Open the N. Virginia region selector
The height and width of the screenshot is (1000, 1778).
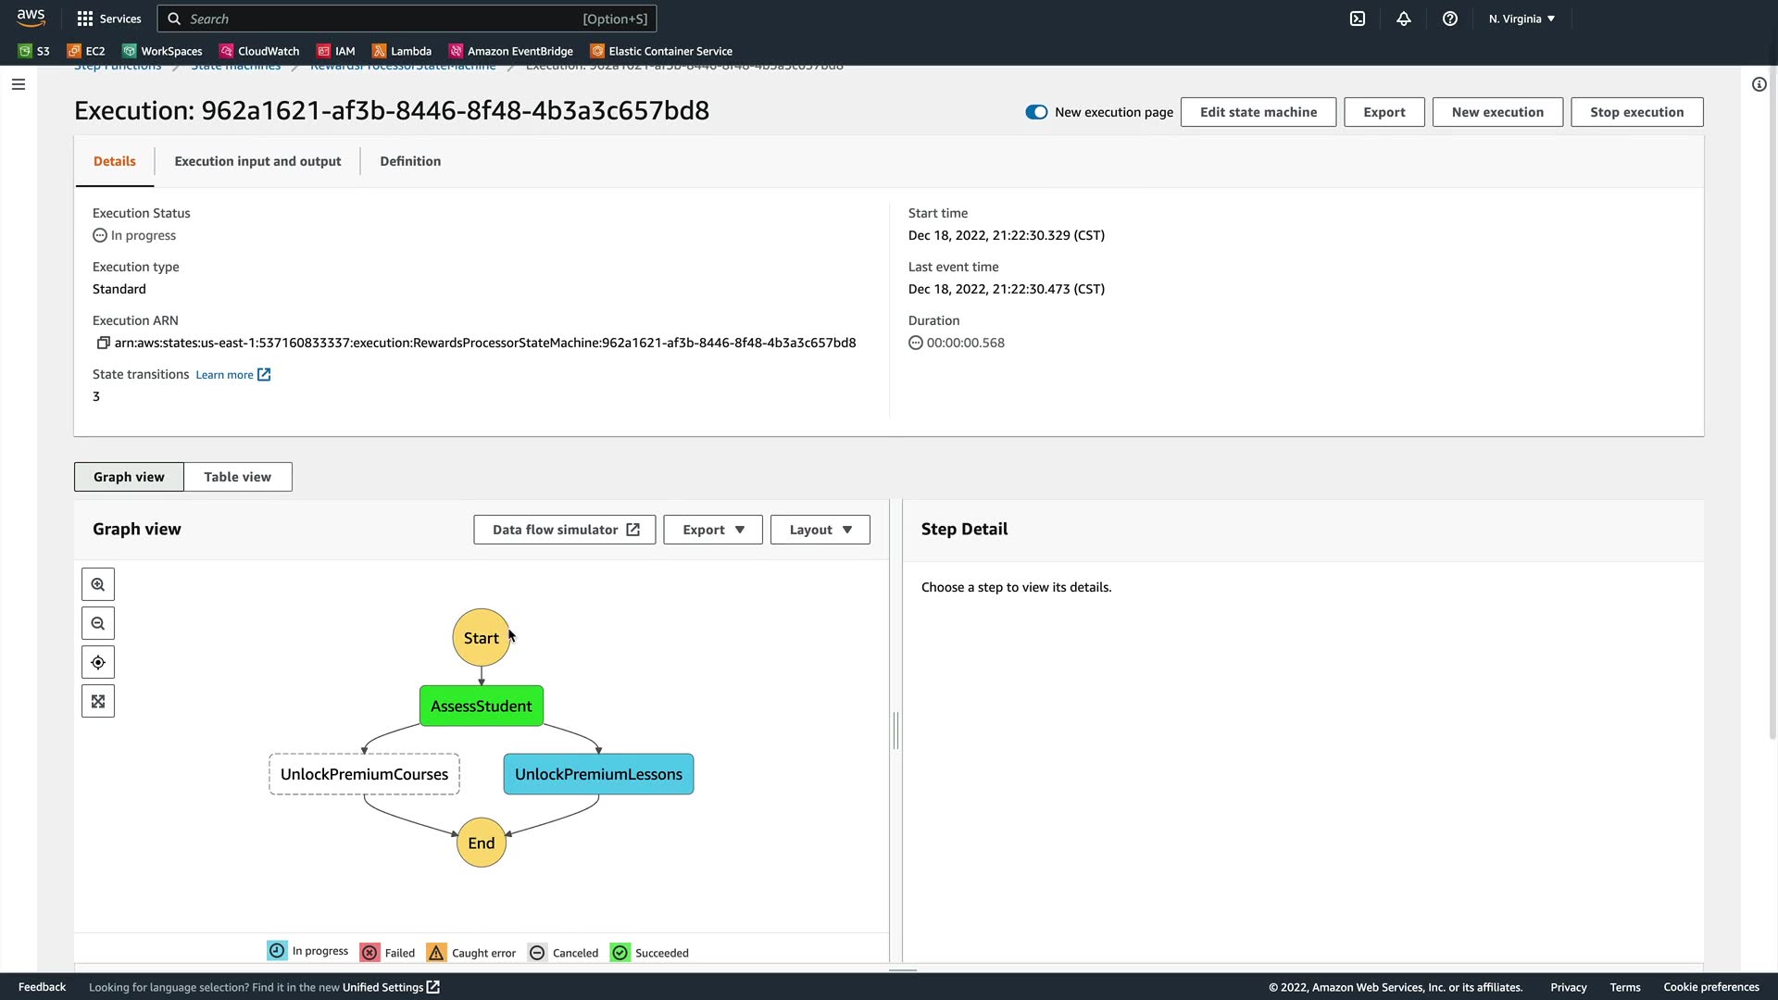point(1521,19)
